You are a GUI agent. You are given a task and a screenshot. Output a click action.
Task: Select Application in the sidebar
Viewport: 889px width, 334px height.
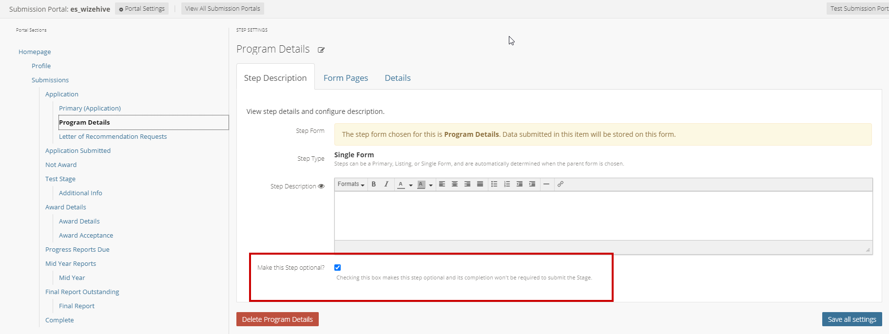(x=62, y=94)
